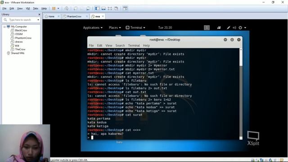Click the network connection icon
Viewport: 288px width, 162px height.
pos(228,27)
